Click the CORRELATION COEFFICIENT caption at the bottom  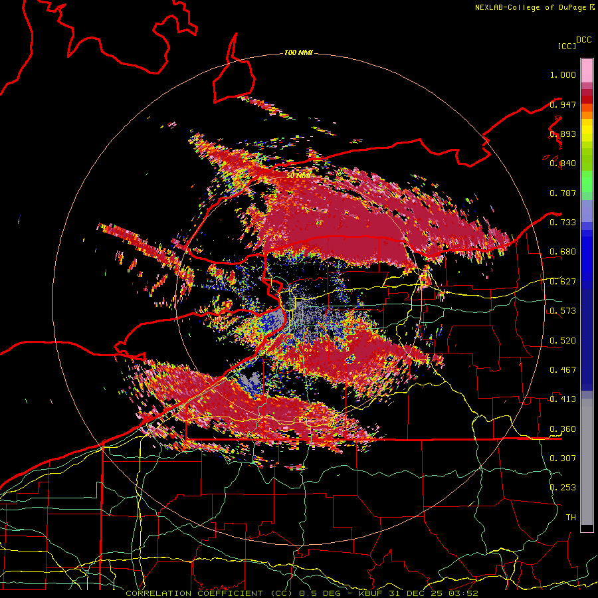pyautogui.click(x=301, y=593)
